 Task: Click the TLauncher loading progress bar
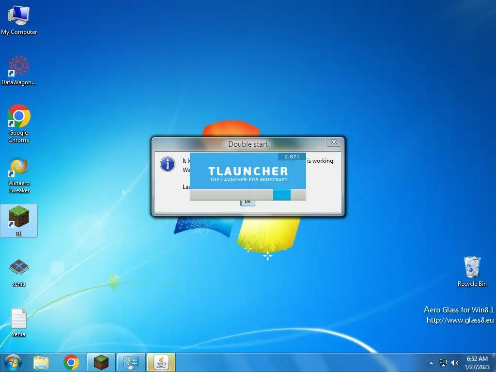click(x=248, y=195)
